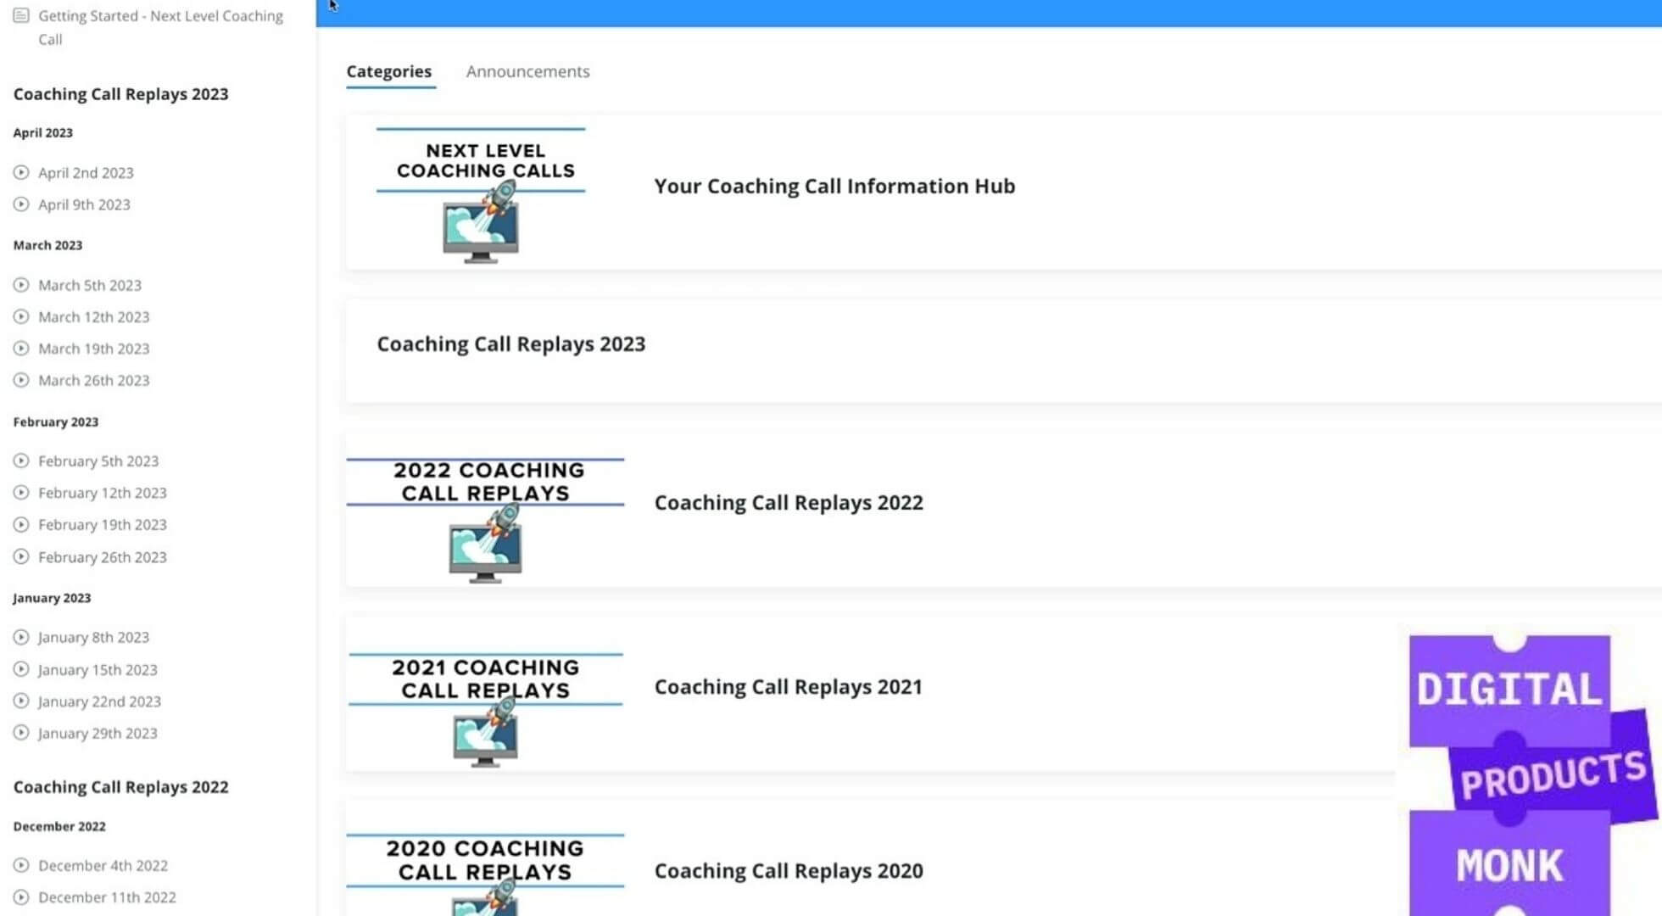The height and width of the screenshot is (916, 1662).
Task: Open the January 29th 2023 replay
Action: tap(98, 733)
